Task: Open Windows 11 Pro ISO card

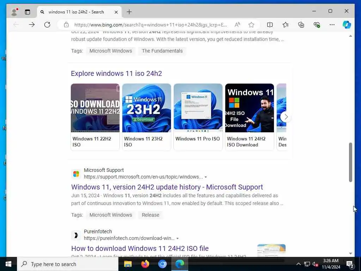Action: pos(198,117)
